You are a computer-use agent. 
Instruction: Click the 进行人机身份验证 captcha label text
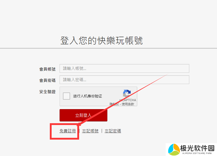coord(88,96)
